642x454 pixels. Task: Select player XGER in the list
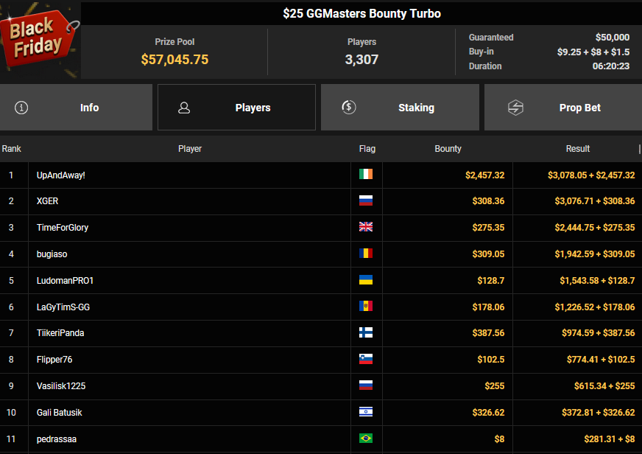coord(46,201)
